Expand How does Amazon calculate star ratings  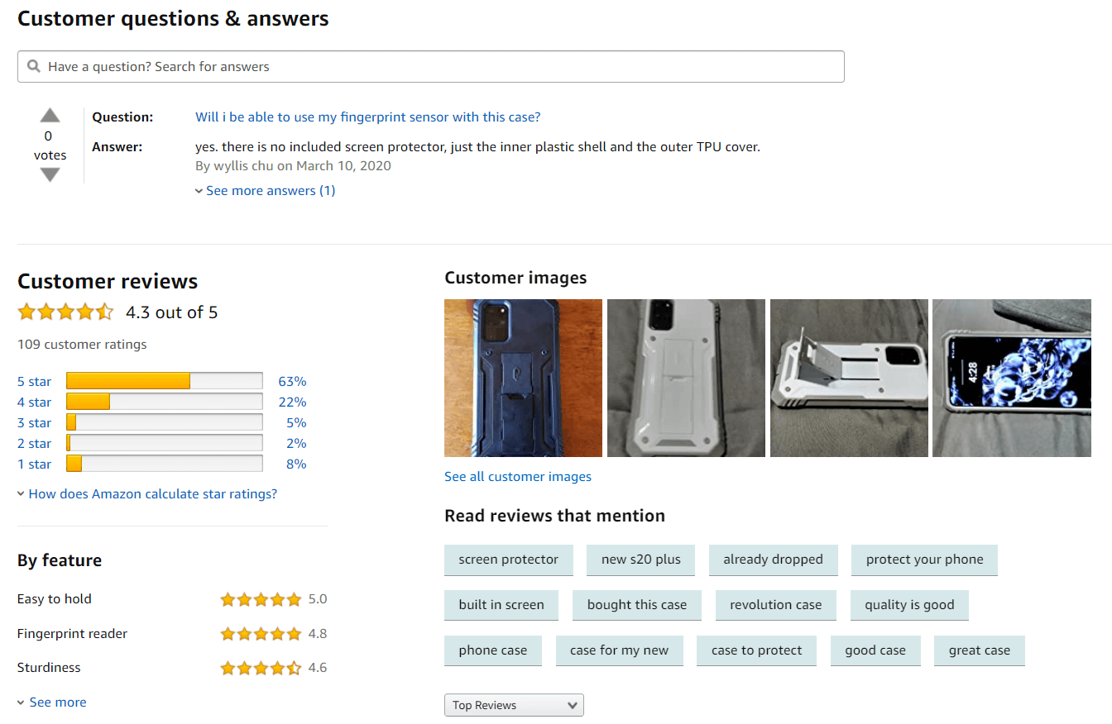point(151,493)
